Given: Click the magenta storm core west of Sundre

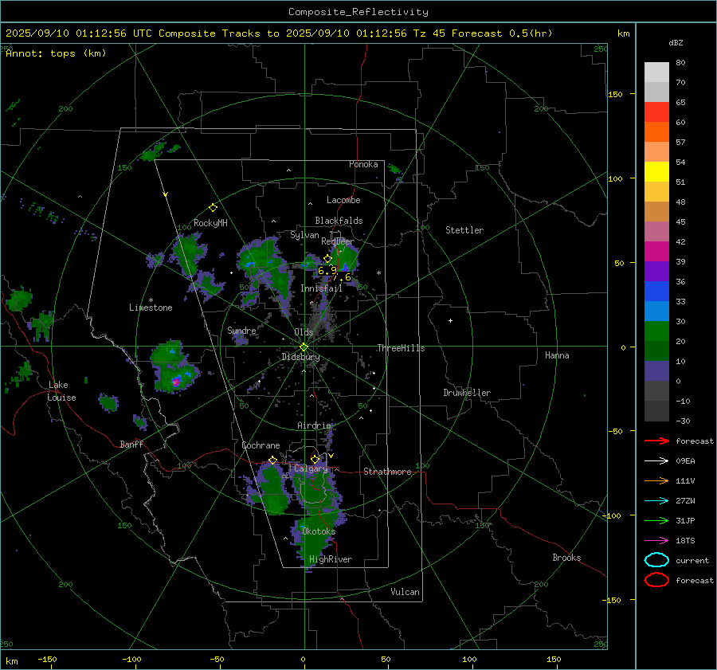Looking at the screenshot, I should click(176, 381).
